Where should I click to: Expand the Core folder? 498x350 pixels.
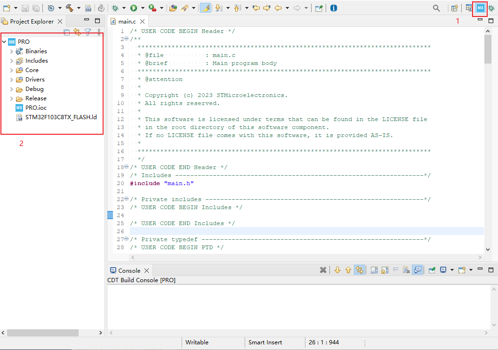12,70
